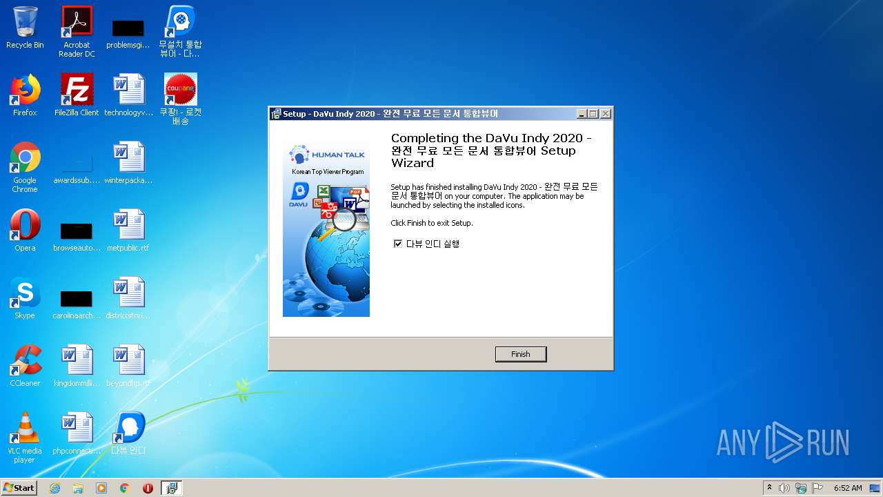Select the districtstori... Word document icon
The image size is (883, 497).
pyautogui.click(x=128, y=298)
